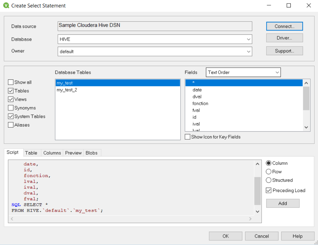Toggle the System Tables checkbox
The image size is (318, 245).
(x=11, y=116)
